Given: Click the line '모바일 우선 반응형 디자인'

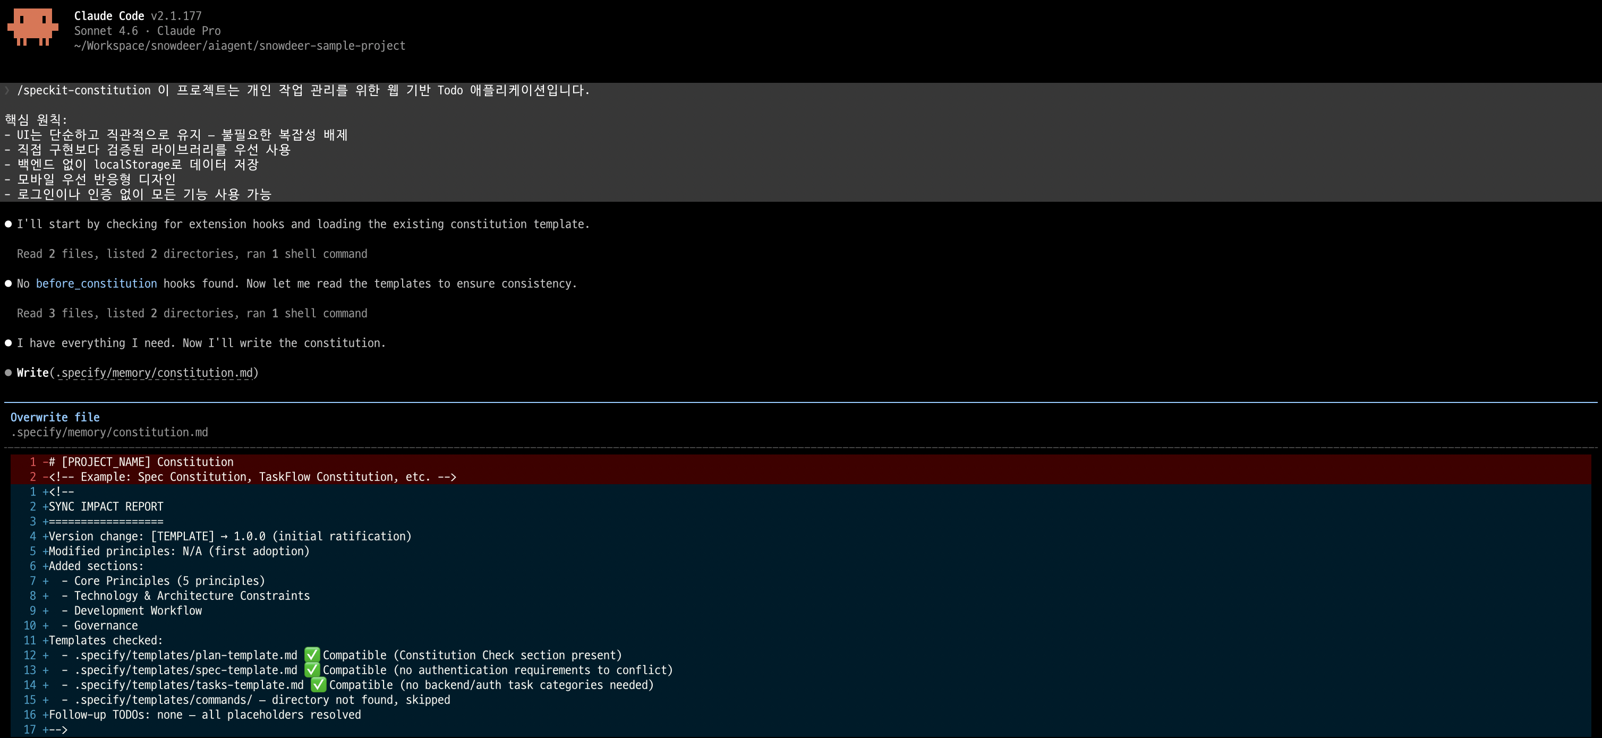Looking at the screenshot, I should pyautogui.click(x=90, y=179).
